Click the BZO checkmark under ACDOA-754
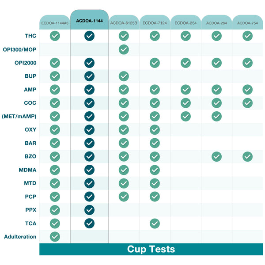265x265 pixels. point(247,156)
